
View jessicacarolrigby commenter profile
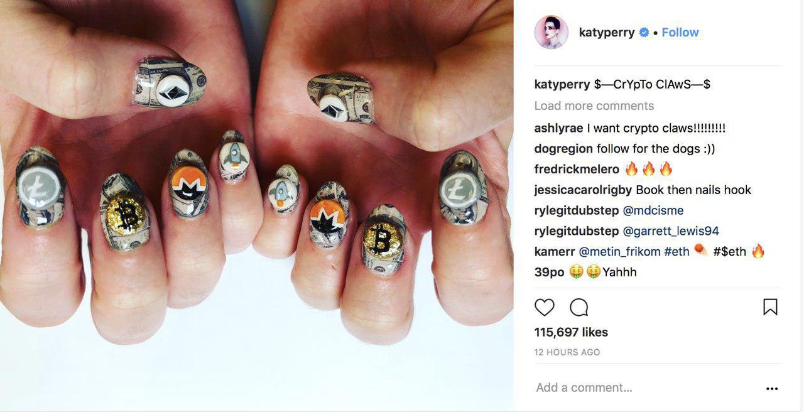(584, 190)
